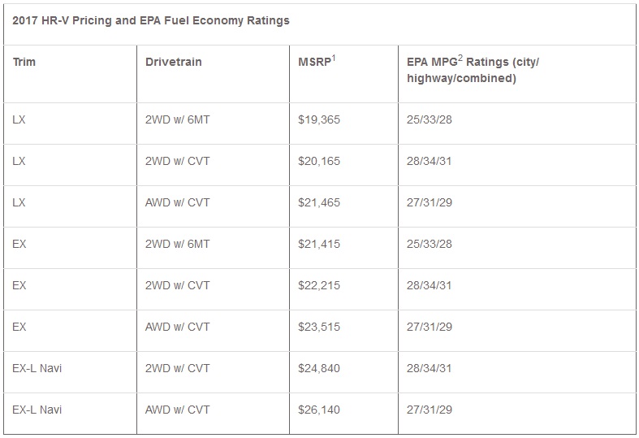Click the $26,140 MSRP value

coord(319,410)
